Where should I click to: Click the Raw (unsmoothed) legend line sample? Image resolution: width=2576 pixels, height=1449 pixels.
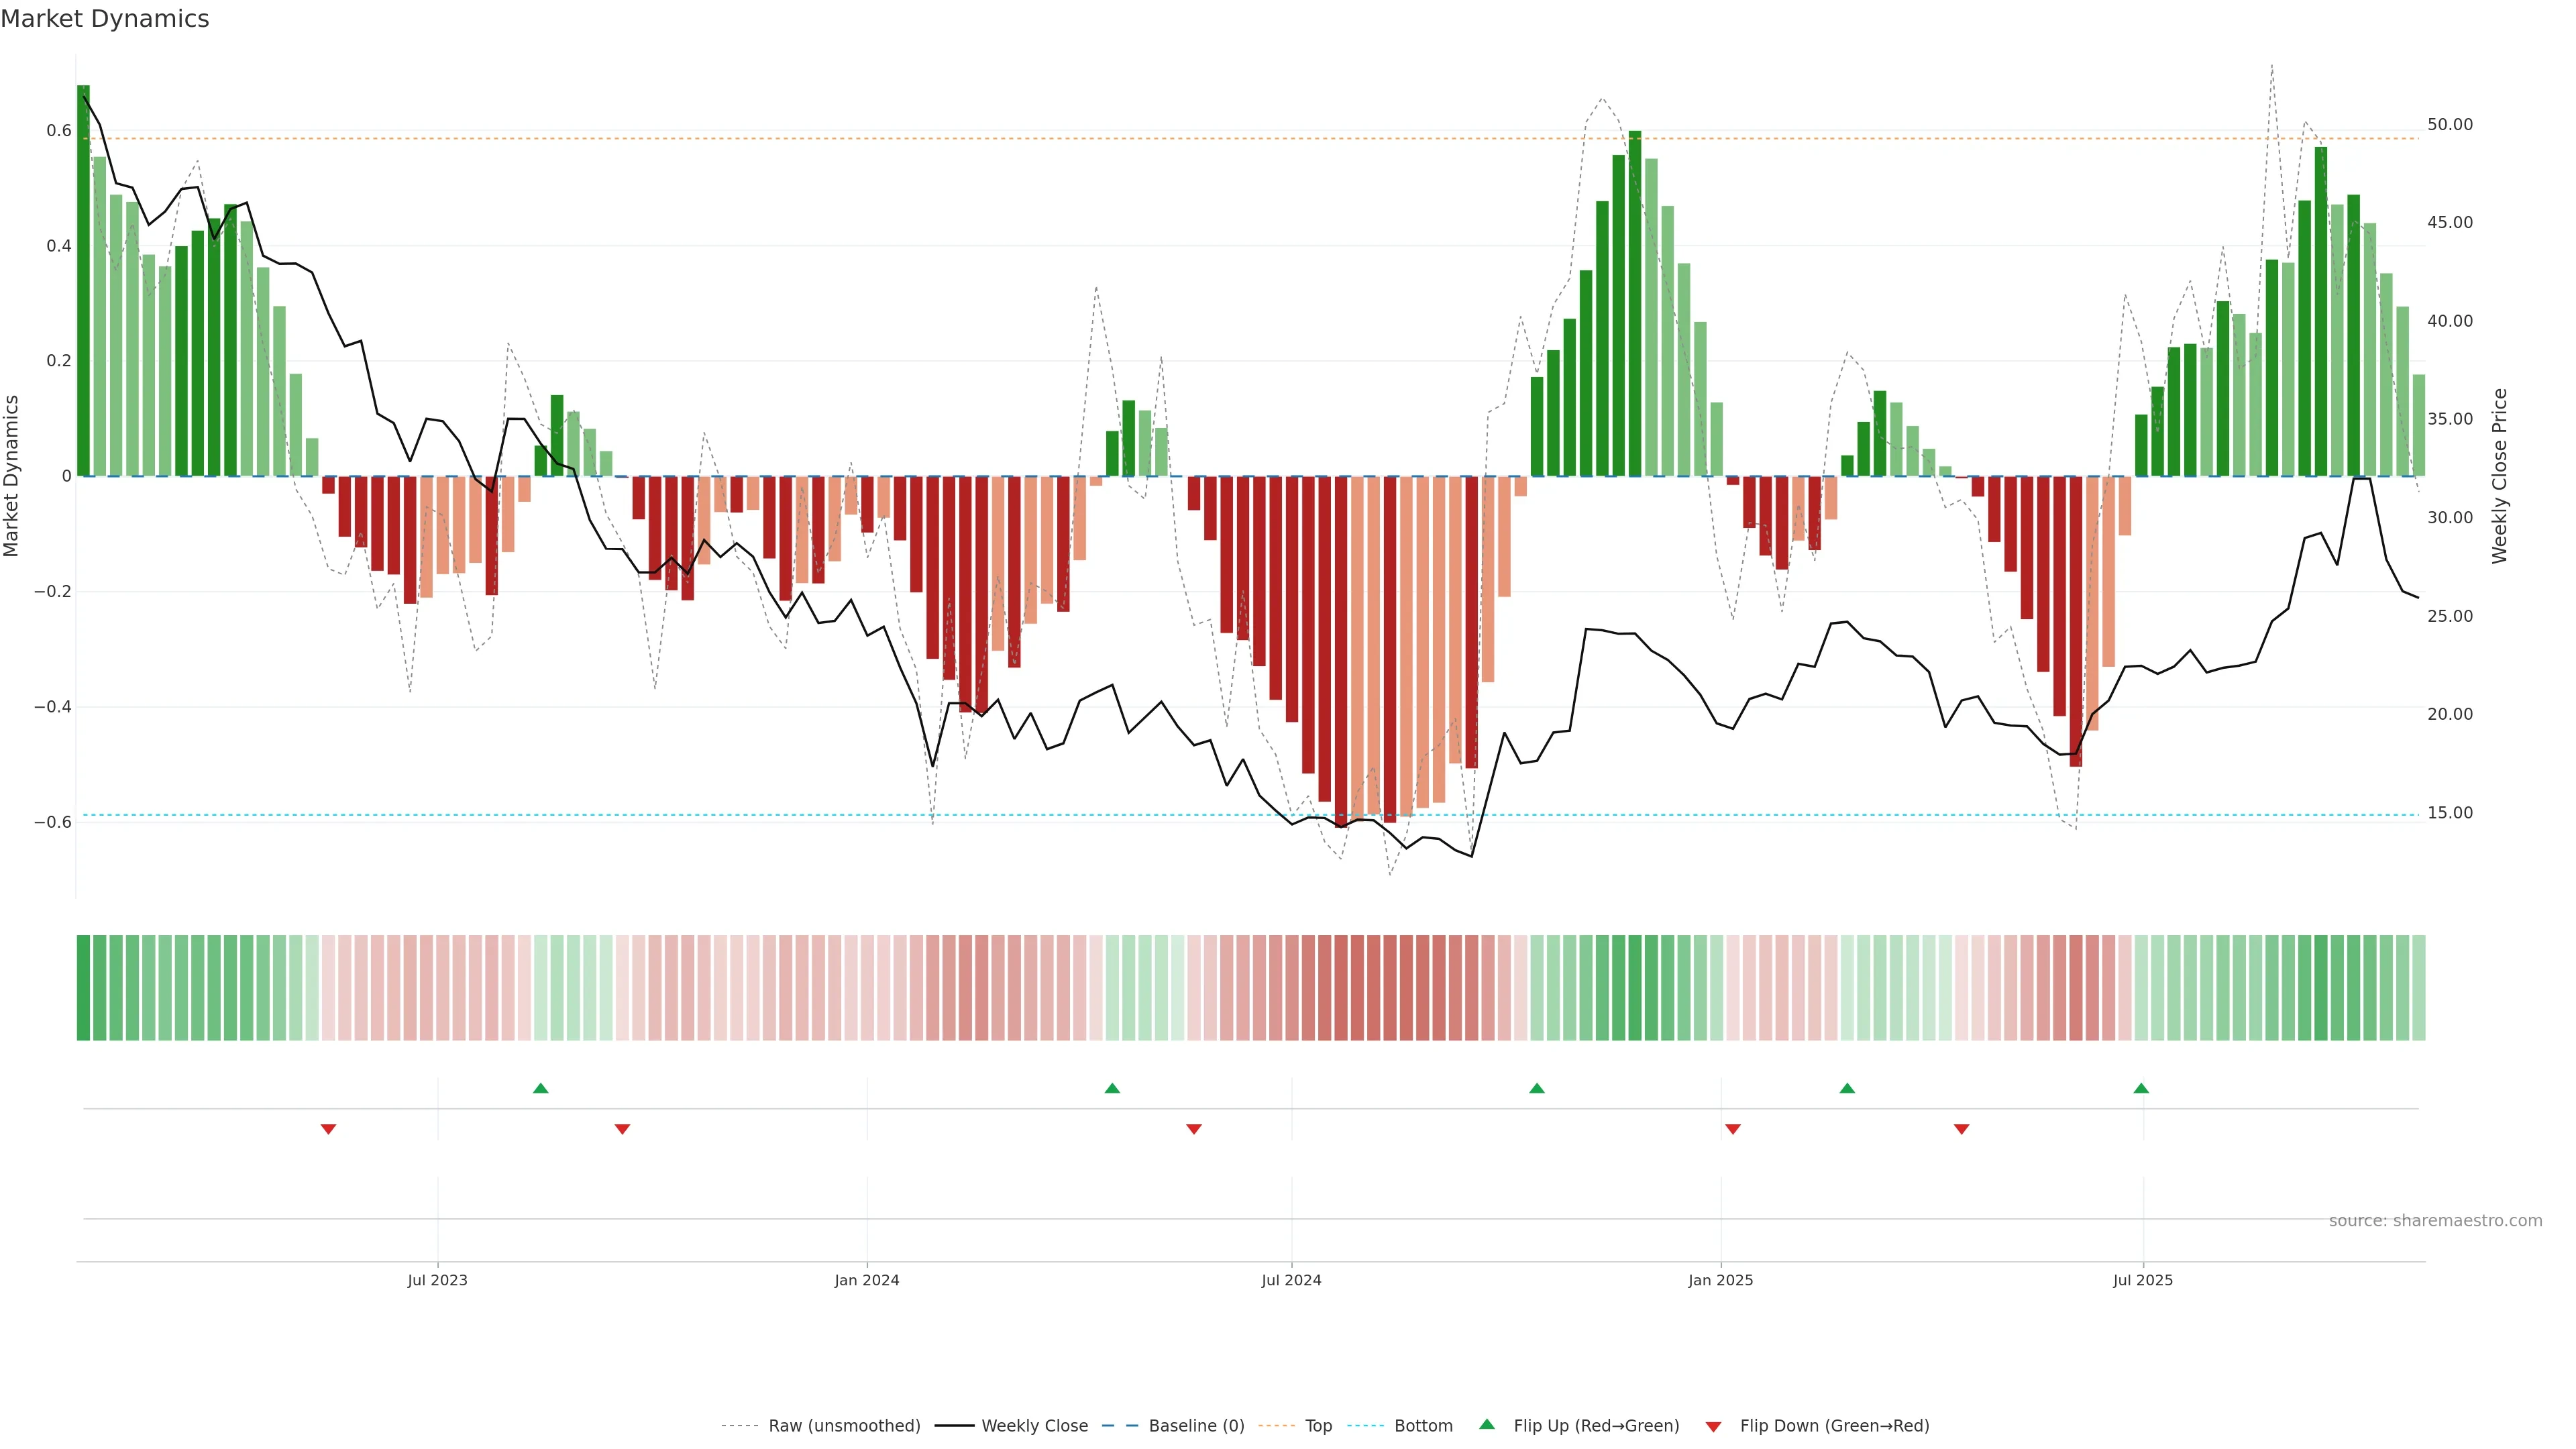(x=740, y=1426)
